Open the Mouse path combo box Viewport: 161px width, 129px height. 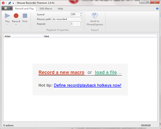[67, 19]
